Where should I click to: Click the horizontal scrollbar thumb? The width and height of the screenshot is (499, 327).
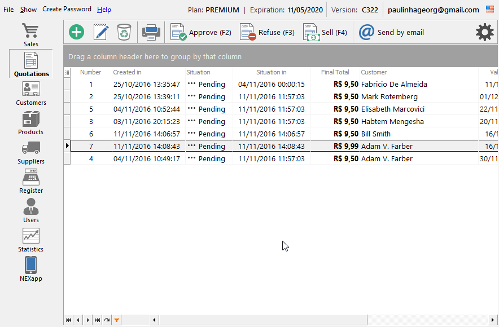pyautogui.click(x=263, y=320)
